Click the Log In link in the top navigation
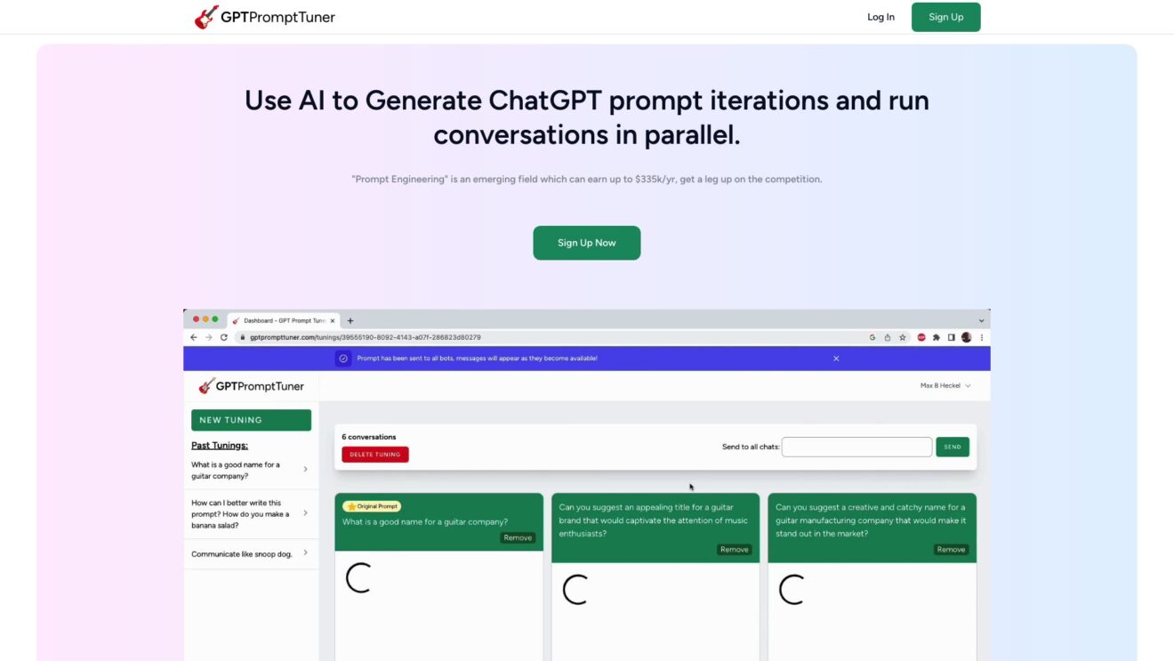The width and height of the screenshot is (1174, 661). [x=880, y=16]
